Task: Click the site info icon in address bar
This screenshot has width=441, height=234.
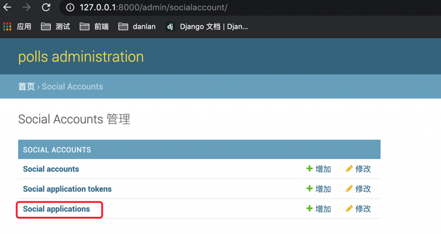Action: click(x=70, y=8)
